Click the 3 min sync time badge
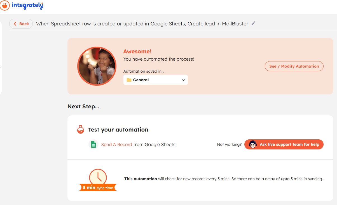Image resolution: width=337 pixels, height=205 pixels. pos(98,188)
